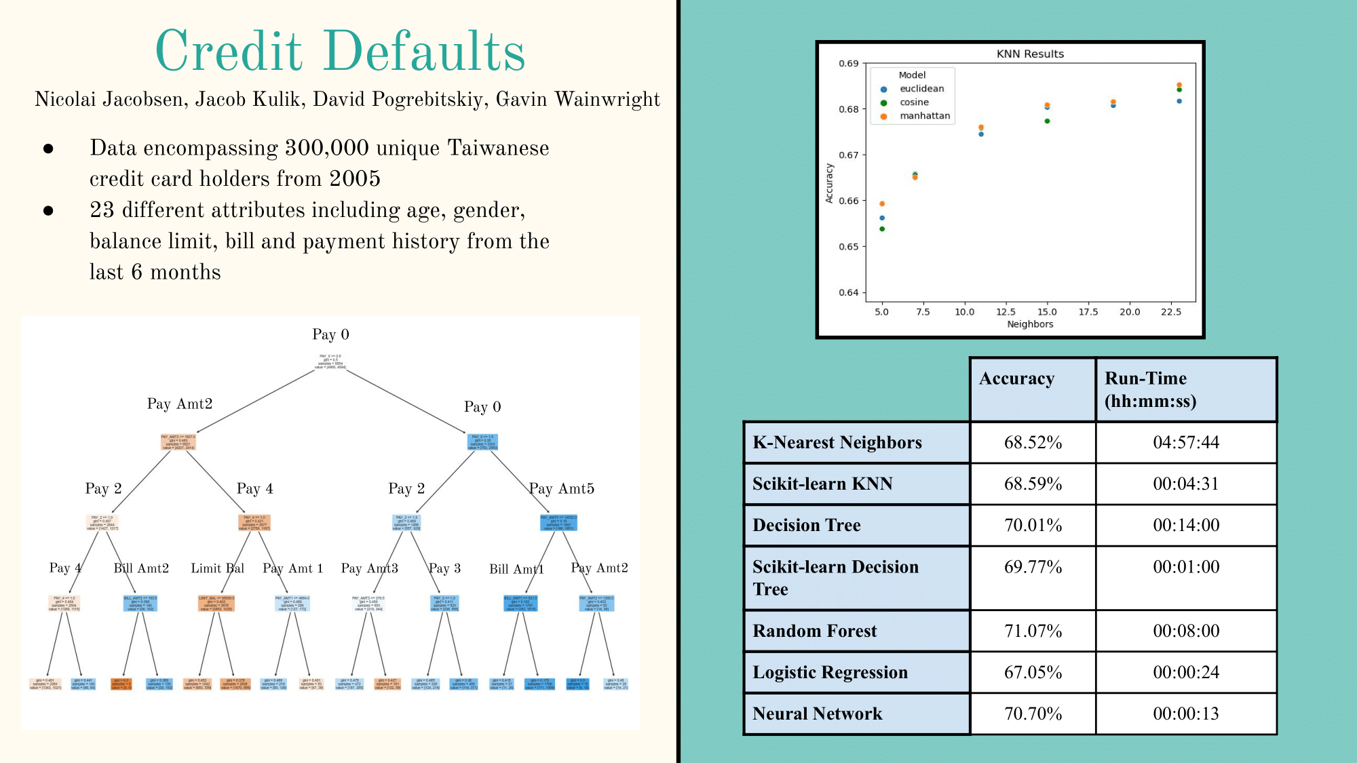Click the 'Limit Bal' tree label
The image size is (1357, 763).
click(218, 568)
